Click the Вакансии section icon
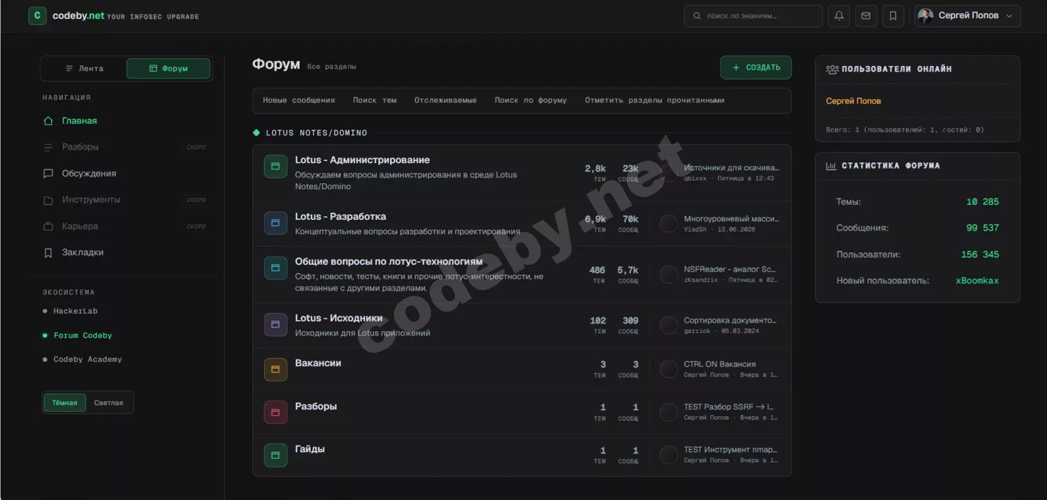 tap(275, 369)
